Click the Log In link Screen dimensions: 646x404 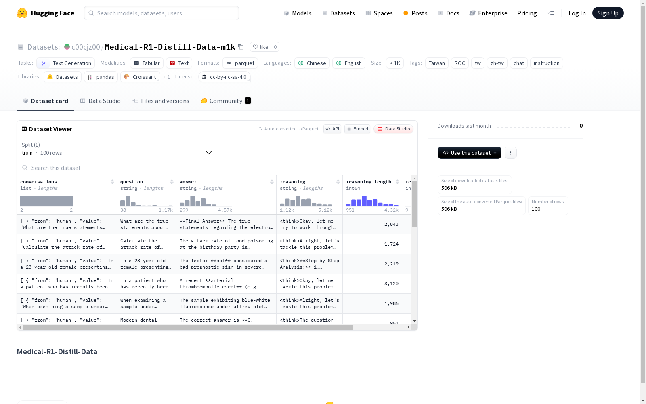[577, 13]
